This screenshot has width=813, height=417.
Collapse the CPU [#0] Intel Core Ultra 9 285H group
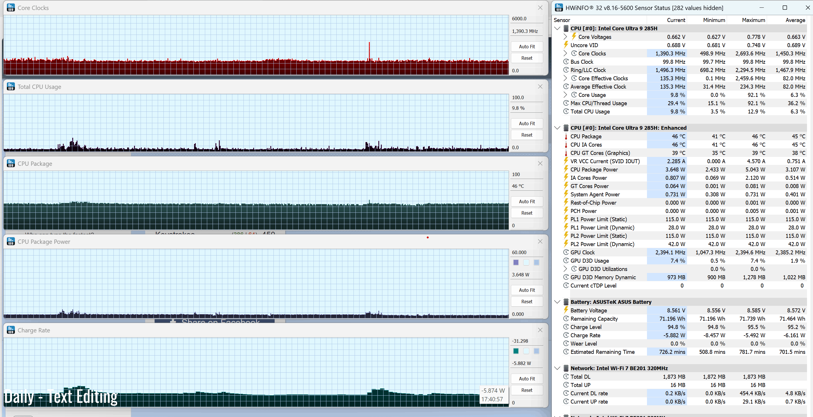click(x=557, y=28)
